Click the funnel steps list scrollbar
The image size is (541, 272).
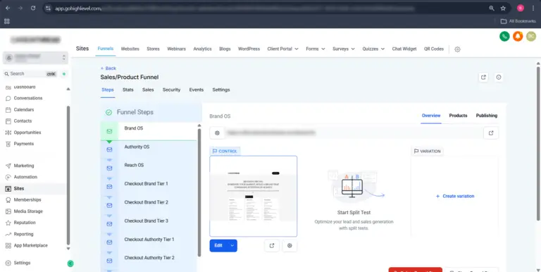pyautogui.click(x=199, y=192)
